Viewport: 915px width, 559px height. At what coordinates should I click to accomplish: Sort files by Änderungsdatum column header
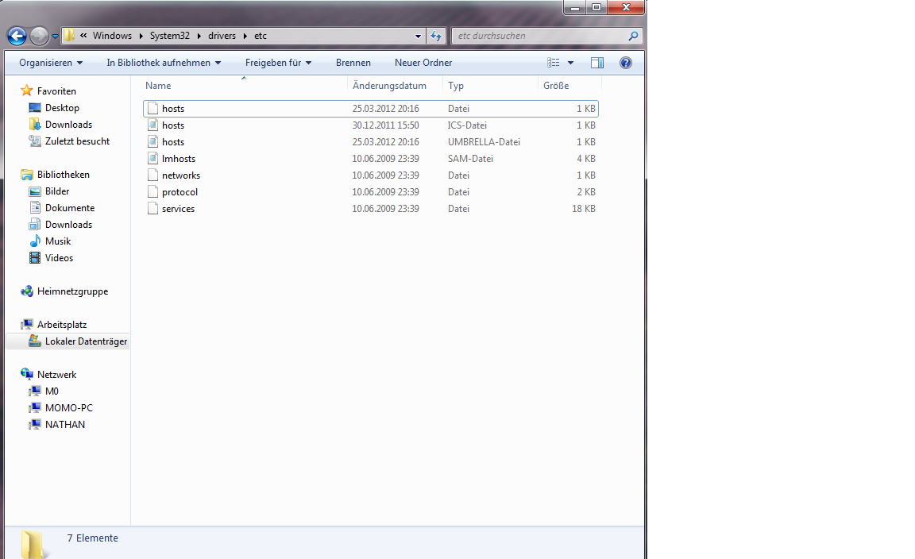point(389,86)
